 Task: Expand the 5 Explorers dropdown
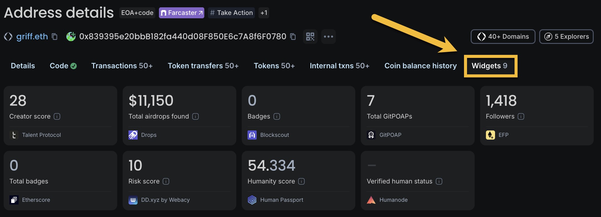point(566,37)
